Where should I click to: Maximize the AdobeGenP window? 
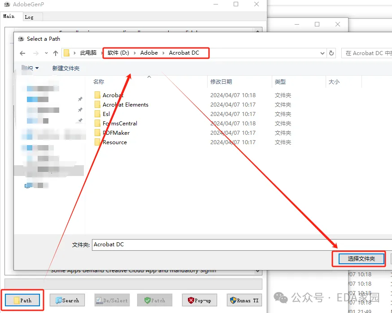tap(236, 4)
